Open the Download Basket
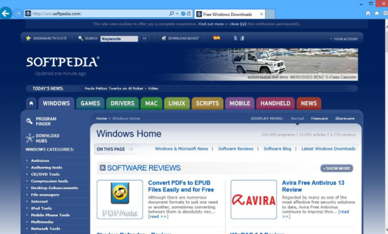 181,38
